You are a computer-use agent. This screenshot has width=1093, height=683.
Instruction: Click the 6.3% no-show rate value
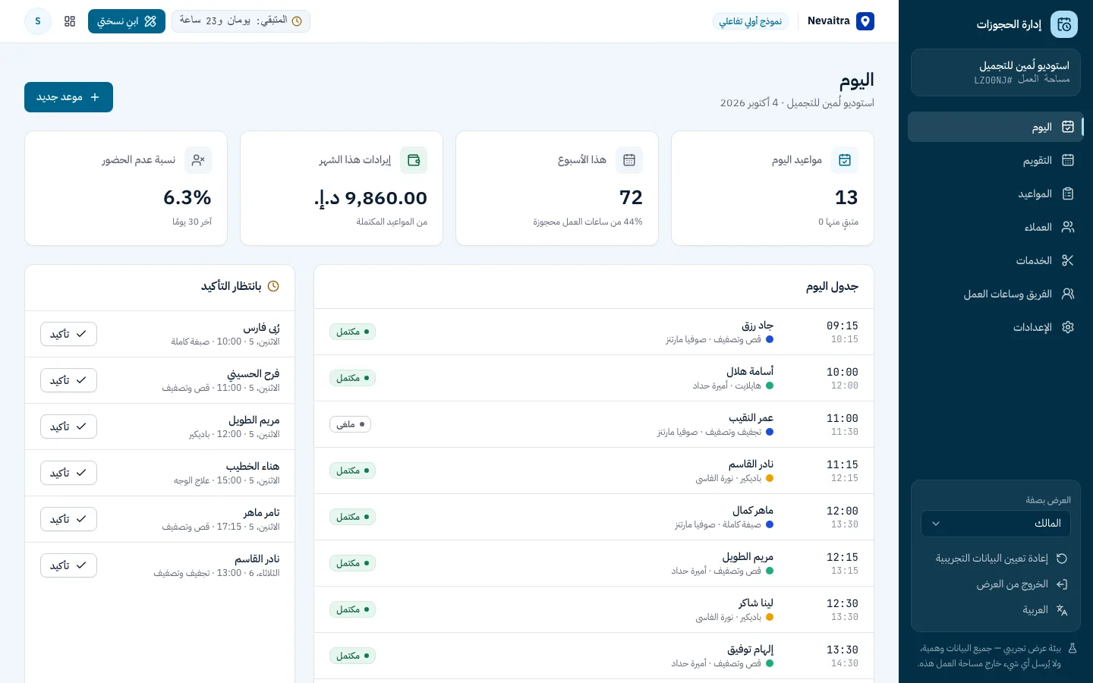(187, 198)
